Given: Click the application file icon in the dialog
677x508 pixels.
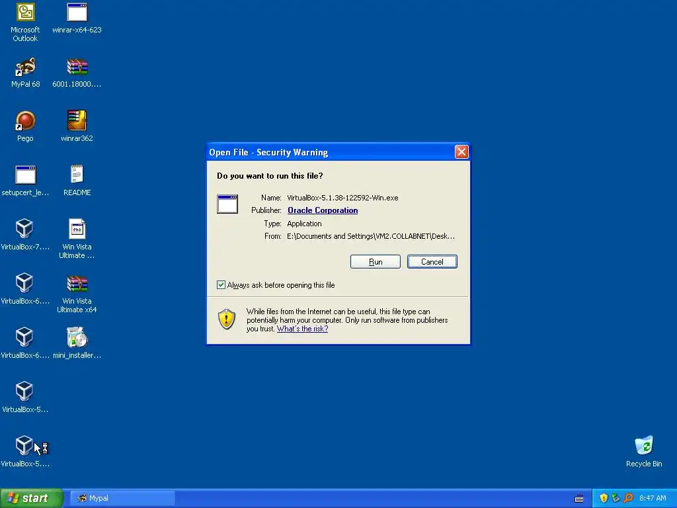Looking at the screenshot, I should (227, 204).
